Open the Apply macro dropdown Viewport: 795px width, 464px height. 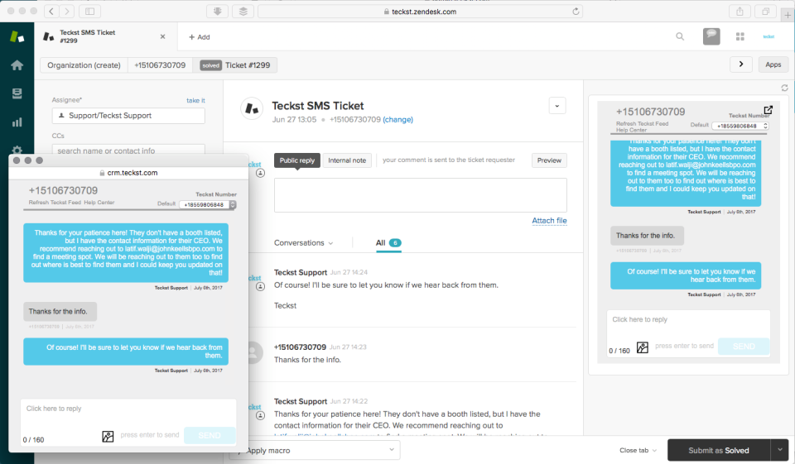pos(315,450)
